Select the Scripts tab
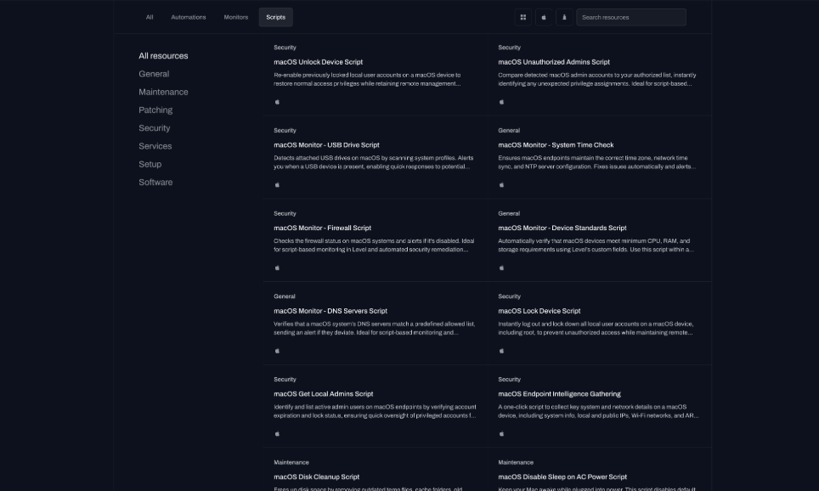 276,17
